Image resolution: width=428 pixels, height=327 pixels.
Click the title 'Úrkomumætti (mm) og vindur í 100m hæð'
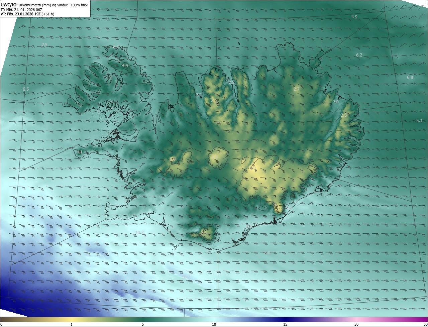(x=53, y=5)
